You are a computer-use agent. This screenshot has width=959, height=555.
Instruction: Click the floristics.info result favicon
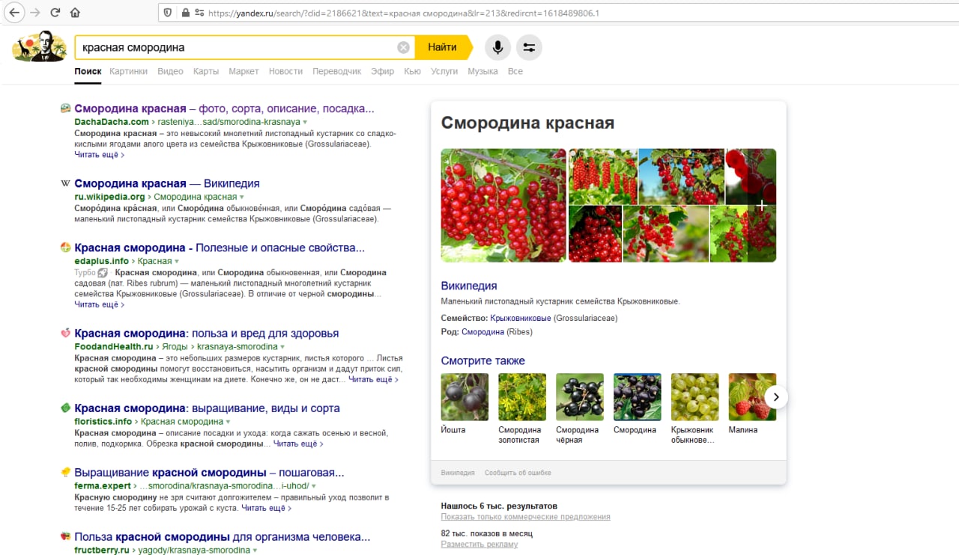(66, 408)
